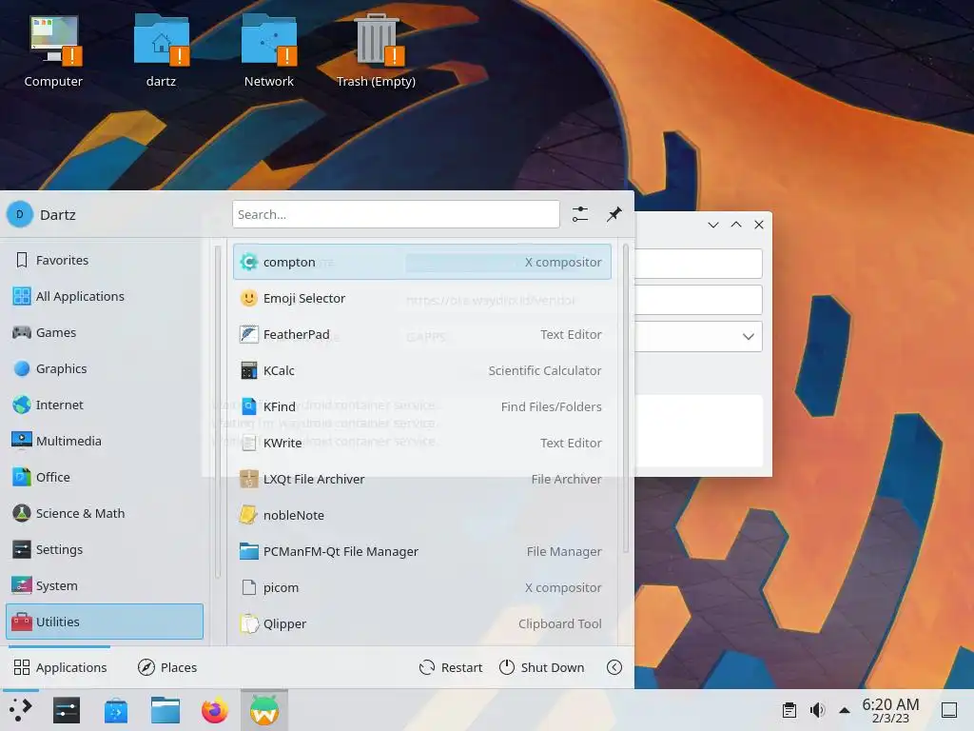Click second text field in background window
Screen dimensions: 974x731
coord(698,300)
